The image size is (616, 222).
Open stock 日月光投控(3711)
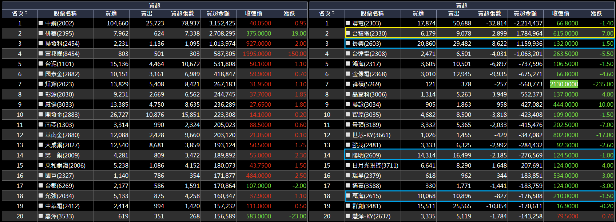(375, 165)
